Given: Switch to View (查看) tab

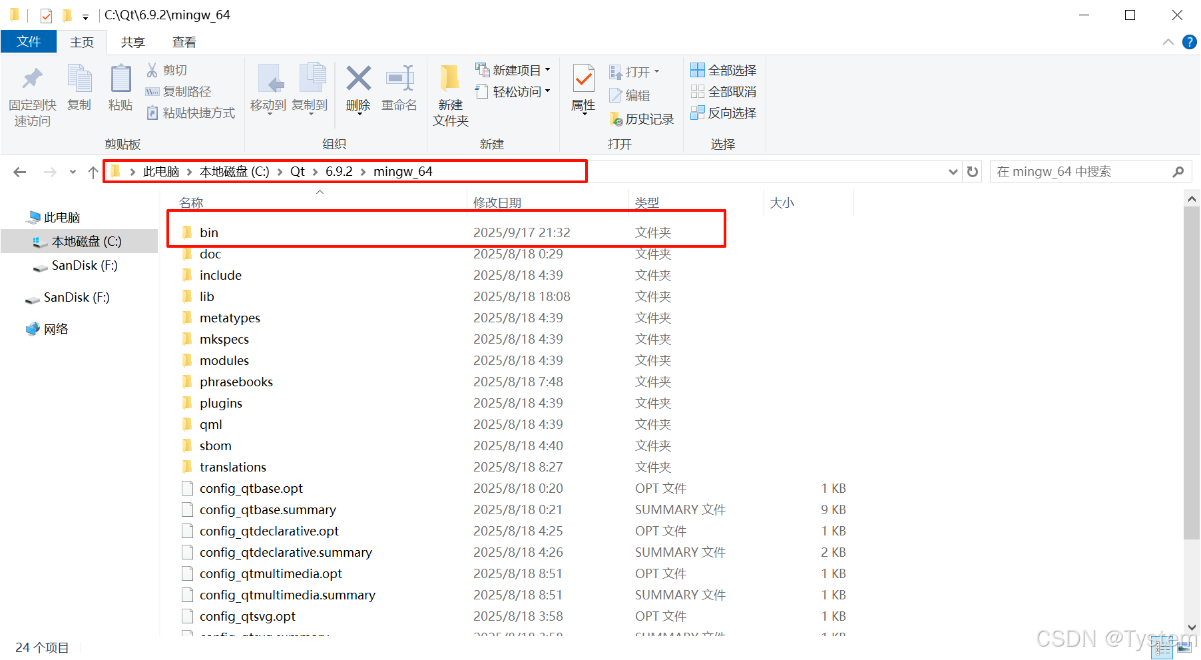Looking at the screenshot, I should click(x=184, y=42).
